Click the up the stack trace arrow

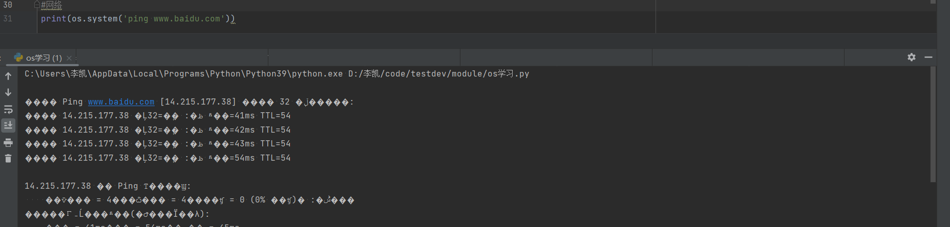pyautogui.click(x=8, y=76)
